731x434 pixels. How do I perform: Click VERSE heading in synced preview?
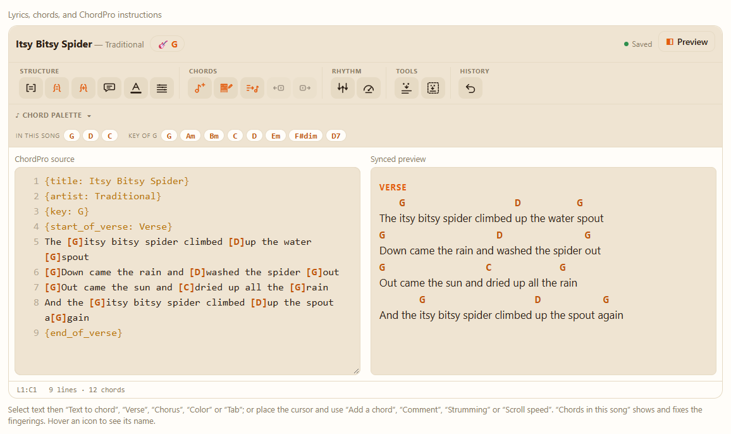pyautogui.click(x=393, y=188)
